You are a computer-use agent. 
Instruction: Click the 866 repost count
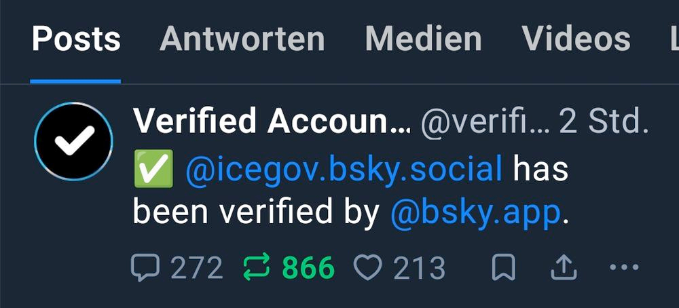308,268
